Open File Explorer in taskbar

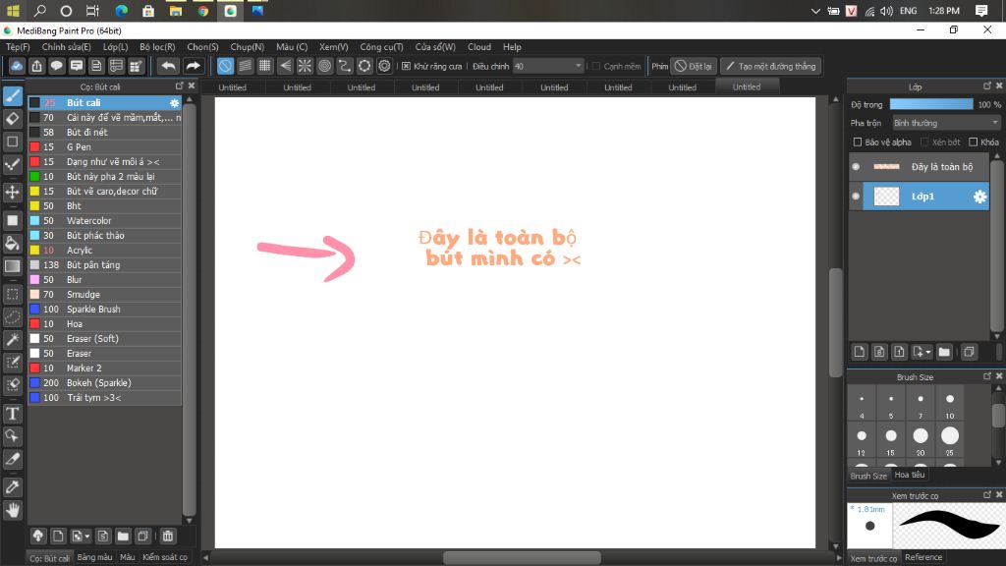[175, 11]
